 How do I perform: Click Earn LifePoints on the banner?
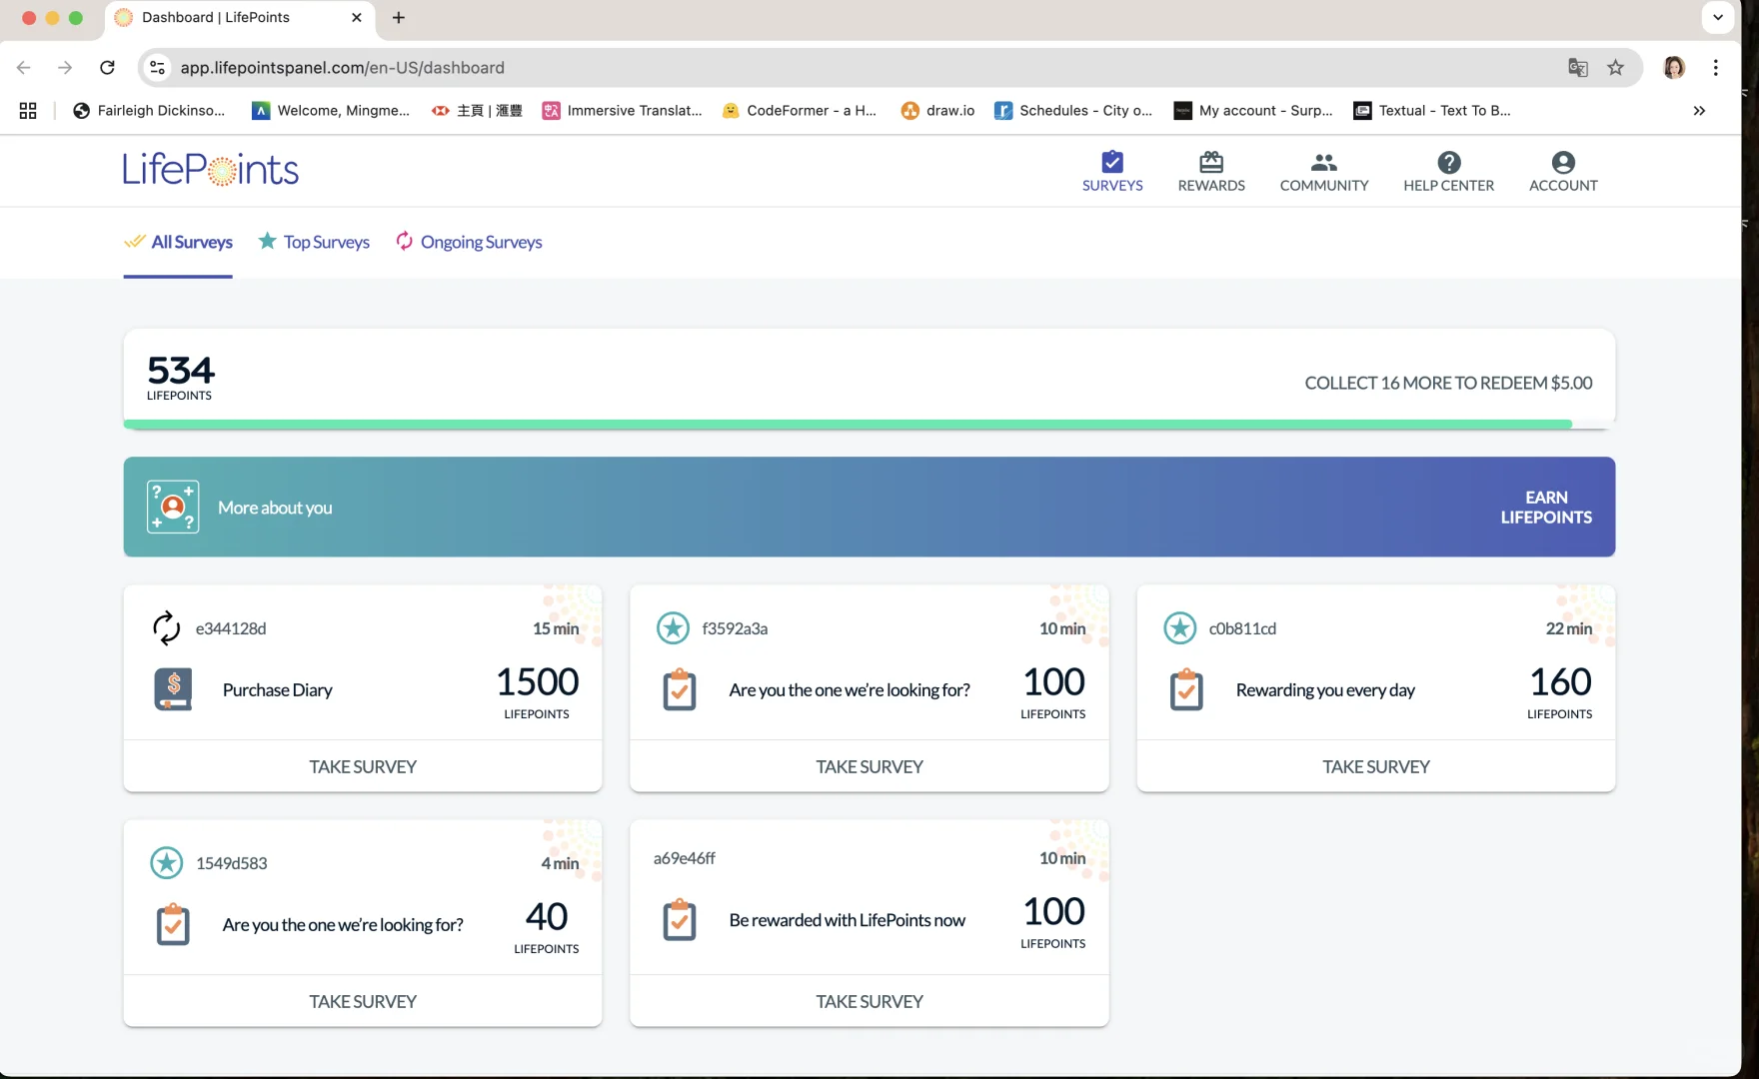click(x=1546, y=507)
